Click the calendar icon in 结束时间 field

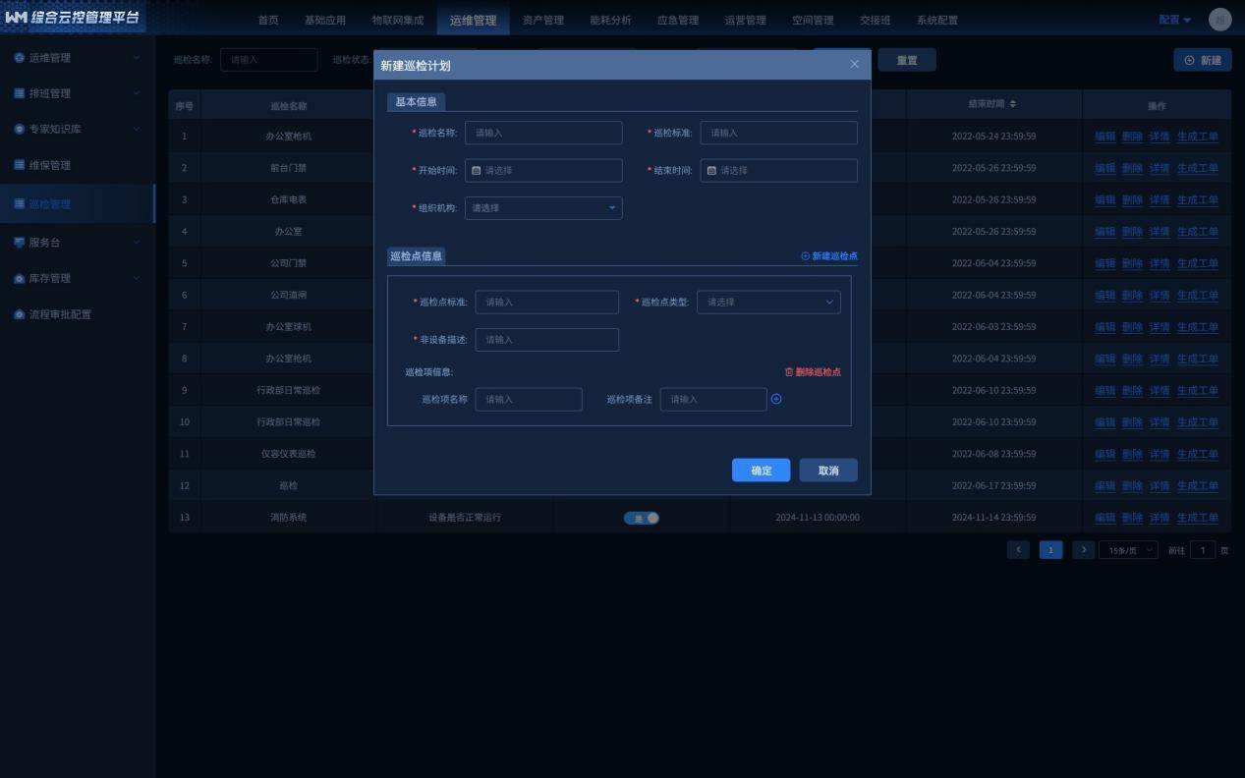[x=711, y=171]
